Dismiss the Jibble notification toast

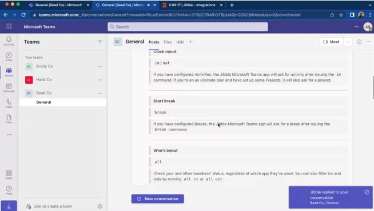[x=367, y=192]
